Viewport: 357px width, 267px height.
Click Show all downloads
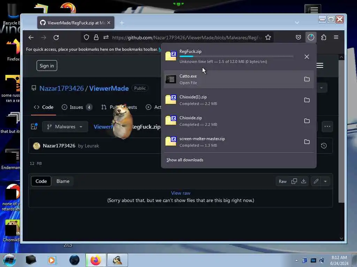(x=185, y=160)
